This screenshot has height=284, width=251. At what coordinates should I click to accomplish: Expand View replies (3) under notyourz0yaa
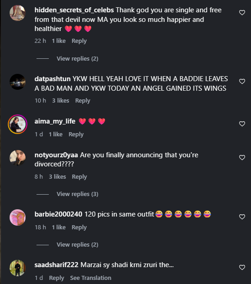click(x=78, y=194)
